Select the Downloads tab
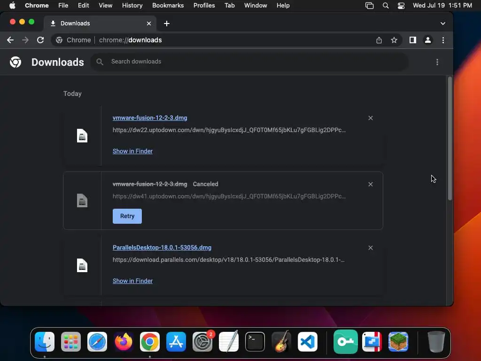This screenshot has height=361, width=481. coord(100,24)
